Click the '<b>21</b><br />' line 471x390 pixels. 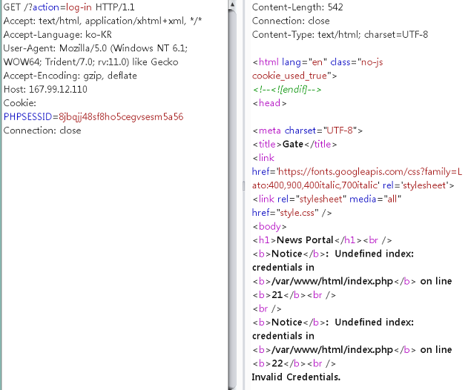(294, 295)
